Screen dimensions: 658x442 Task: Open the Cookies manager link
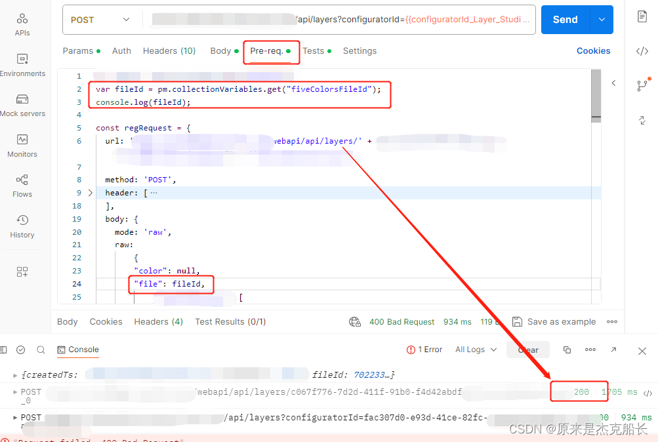(x=592, y=50)
